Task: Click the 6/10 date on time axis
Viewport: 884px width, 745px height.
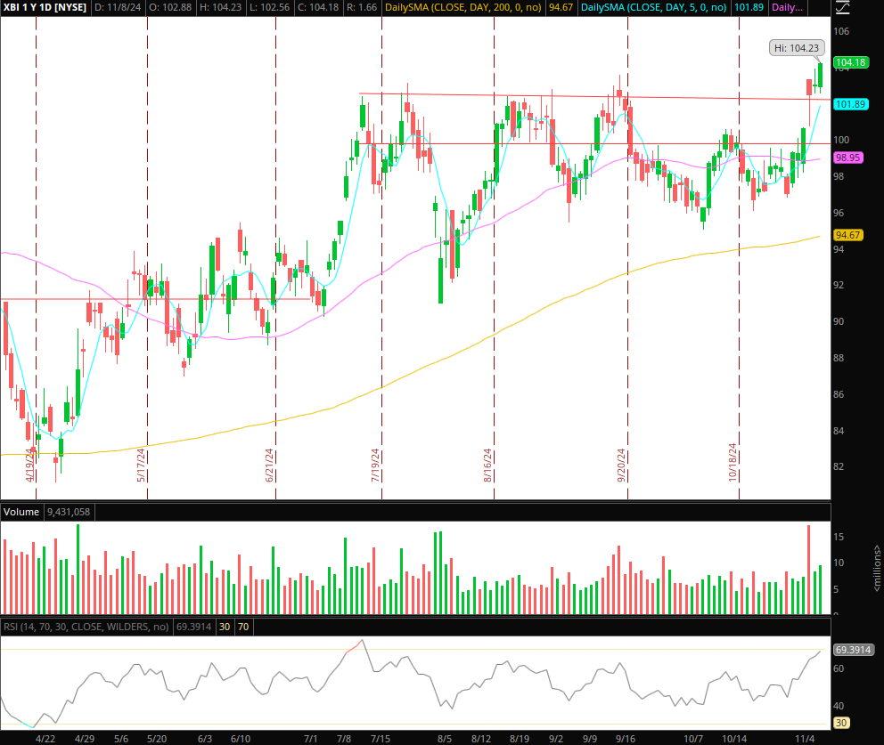Action: [241, 739]
